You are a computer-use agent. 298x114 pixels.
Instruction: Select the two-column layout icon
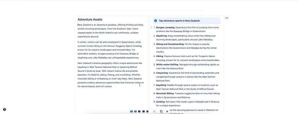tap(131, 112)
